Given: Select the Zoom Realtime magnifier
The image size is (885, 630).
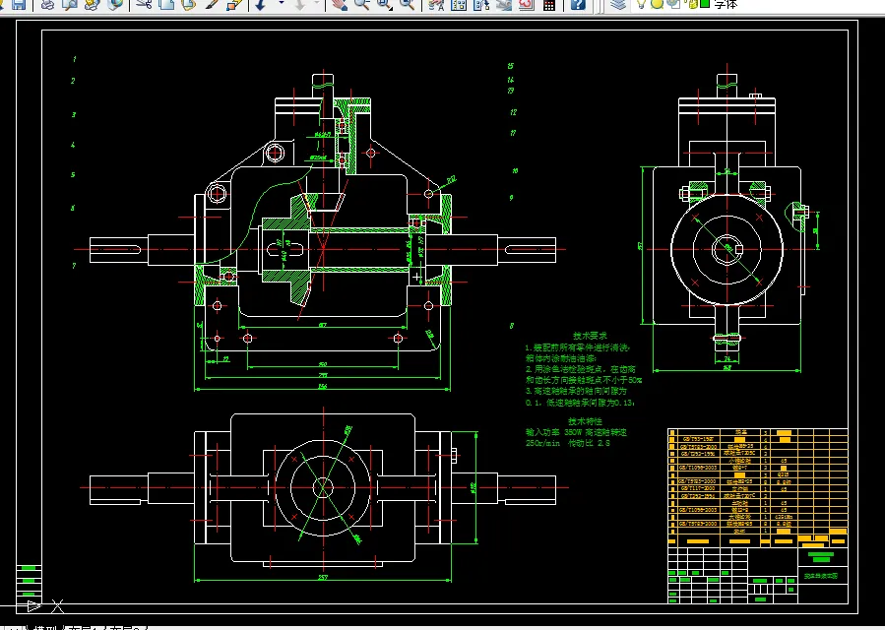Looking at the screenshot, I should [x=362, y=5].
